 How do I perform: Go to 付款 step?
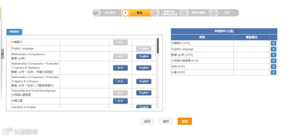[x=227, y=13]
